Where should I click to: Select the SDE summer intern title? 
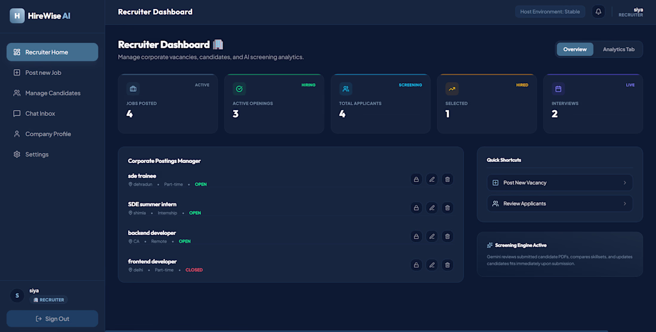click(x=152, y=204)
